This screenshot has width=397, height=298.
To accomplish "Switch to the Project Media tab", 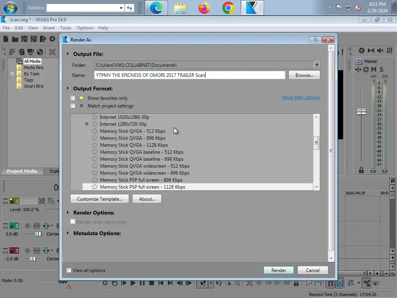I will (22, 171).
